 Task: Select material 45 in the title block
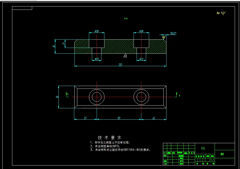(x=203, y=148)
